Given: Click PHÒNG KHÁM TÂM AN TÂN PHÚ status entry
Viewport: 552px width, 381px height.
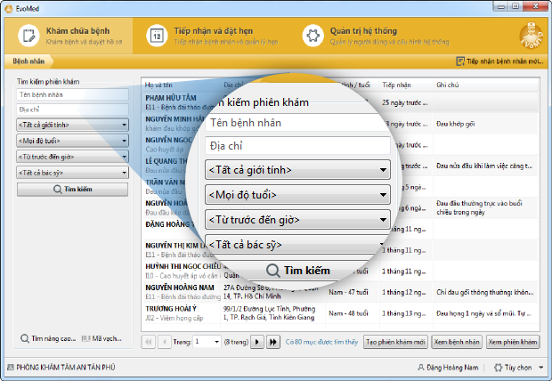Looking at the screenshot, I should click(x=61, y=368).
